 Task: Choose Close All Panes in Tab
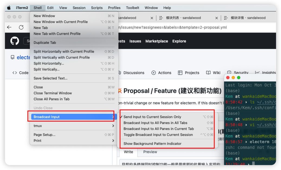tap(74, 99)
